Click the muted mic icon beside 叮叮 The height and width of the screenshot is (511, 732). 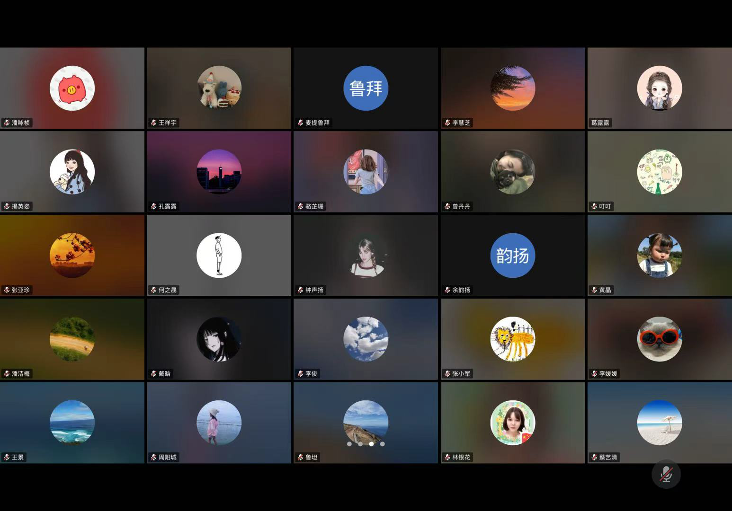point(594,207)
